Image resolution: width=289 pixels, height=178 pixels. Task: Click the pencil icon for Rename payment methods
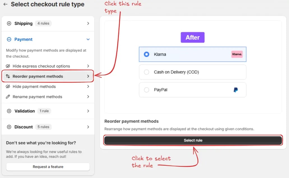point(8,97)
